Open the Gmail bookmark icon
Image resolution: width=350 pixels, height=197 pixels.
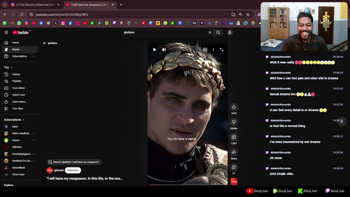coord(12,23)
